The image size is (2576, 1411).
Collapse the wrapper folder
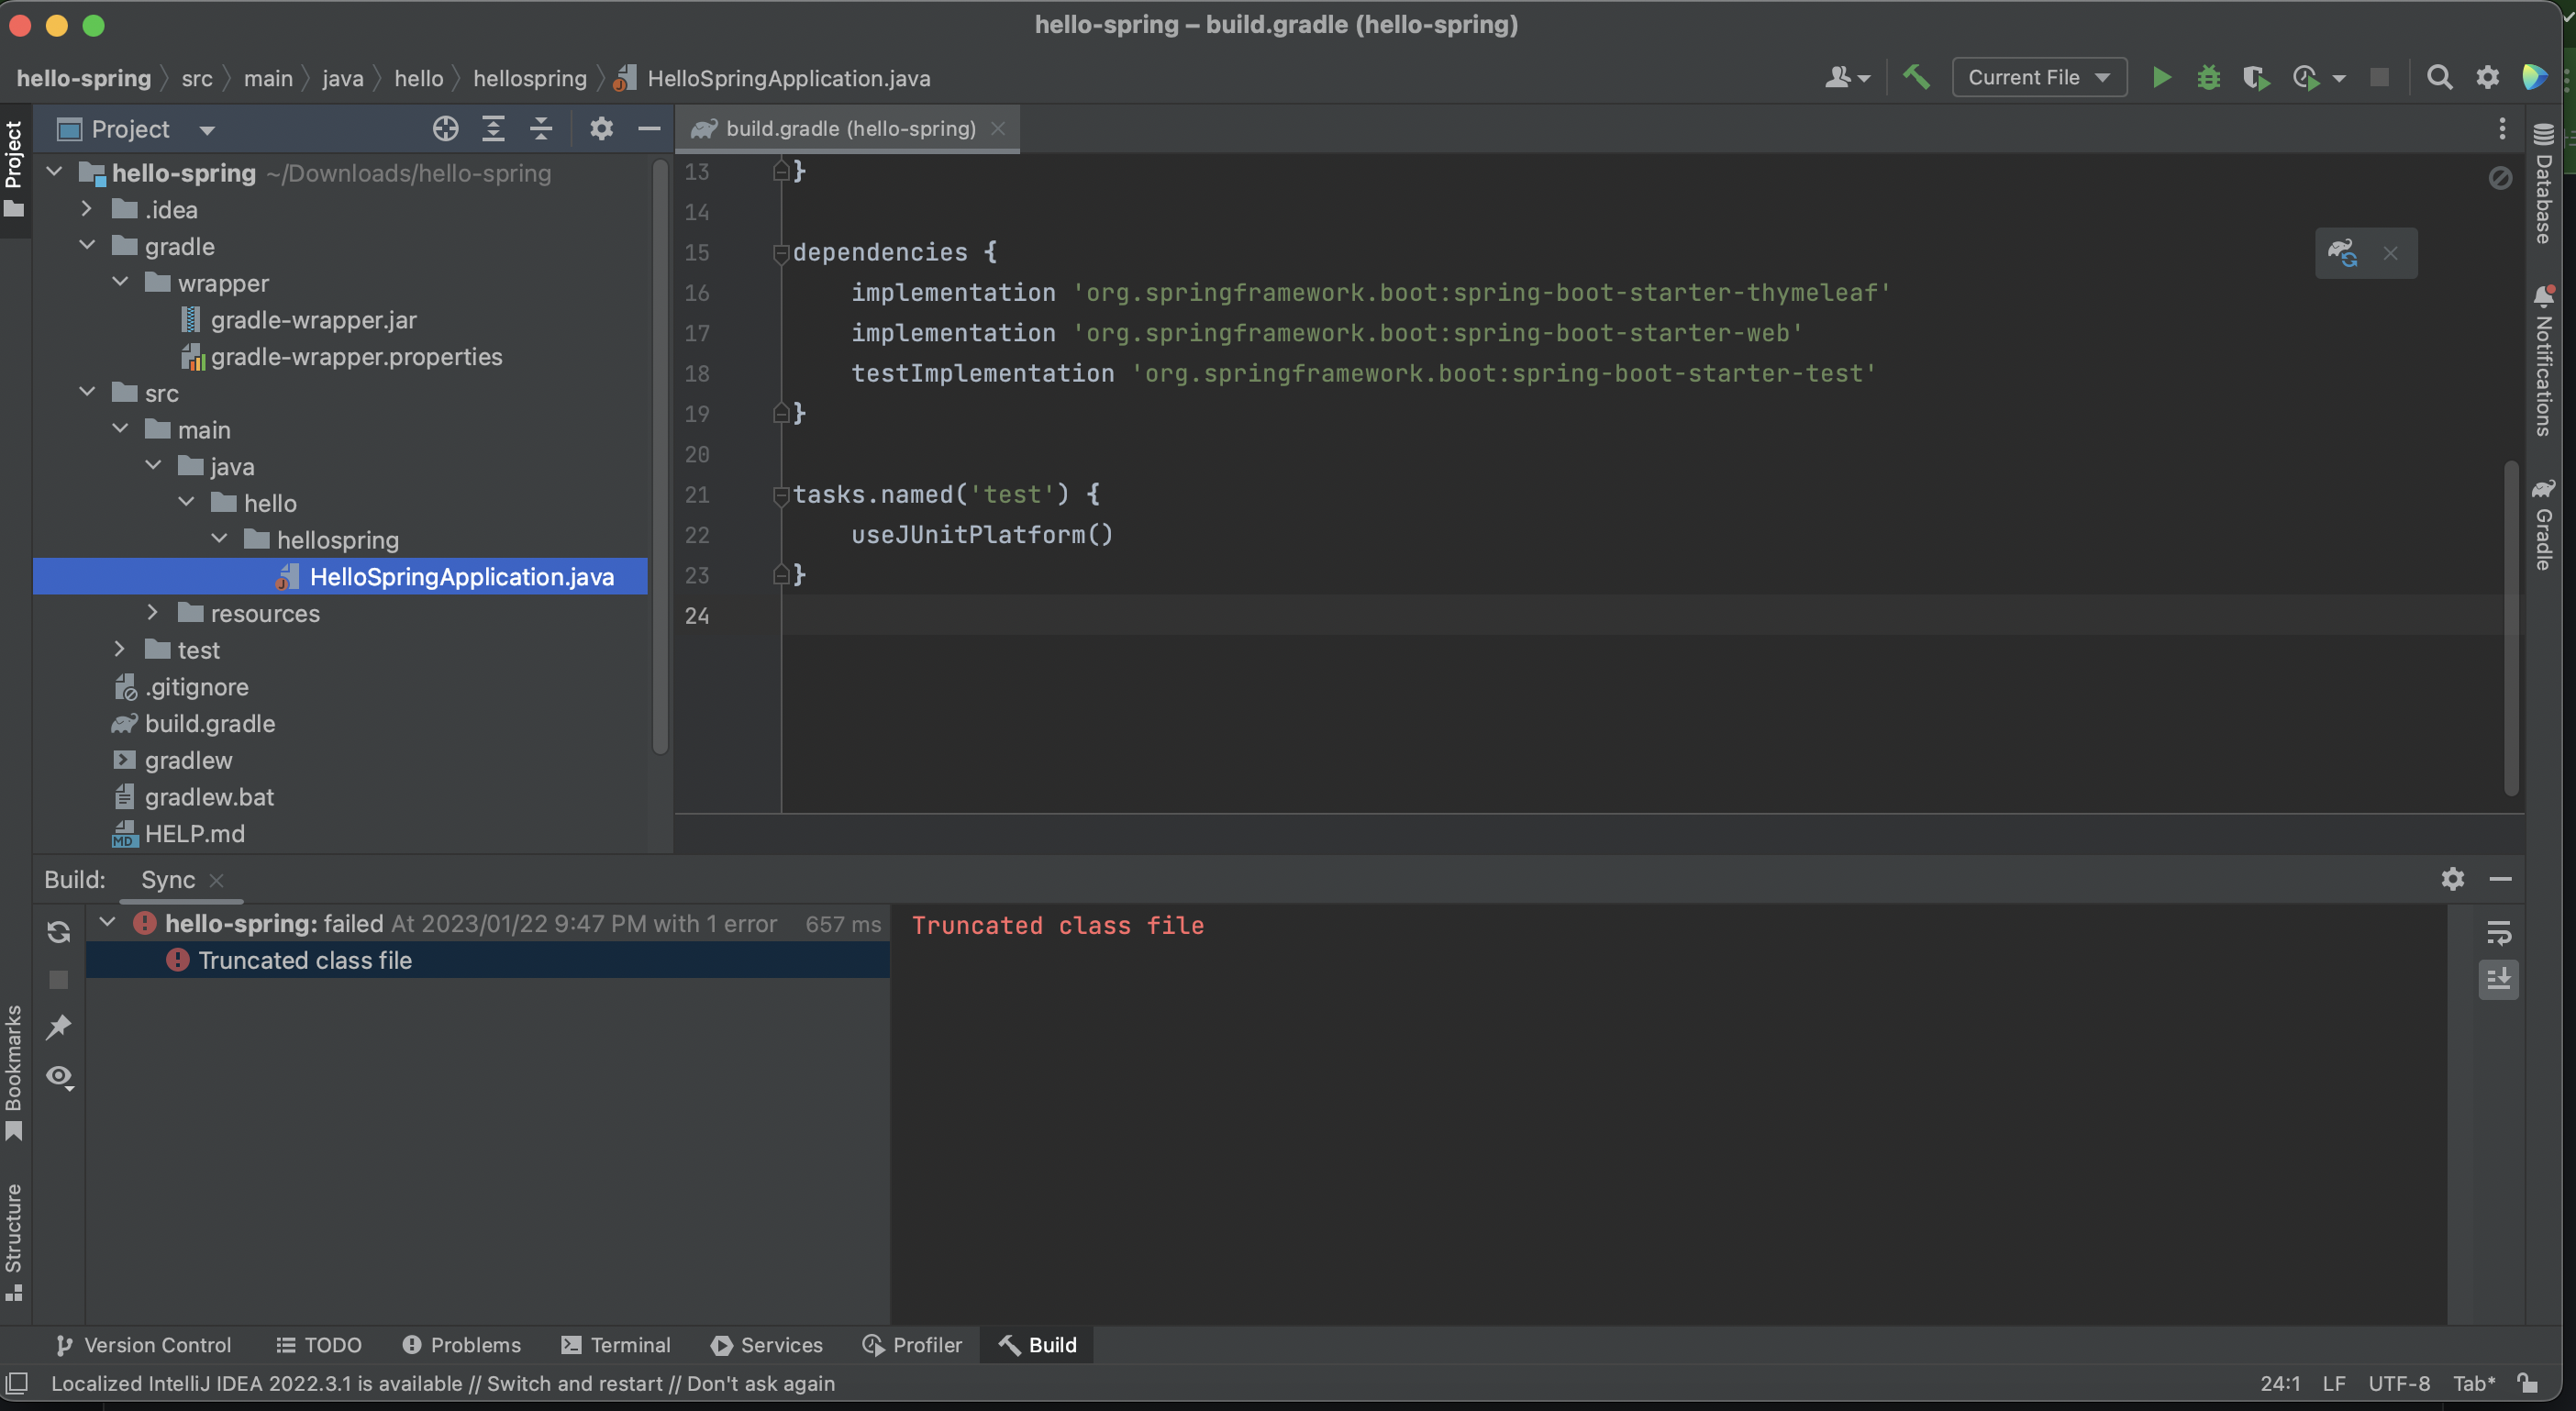120,282
